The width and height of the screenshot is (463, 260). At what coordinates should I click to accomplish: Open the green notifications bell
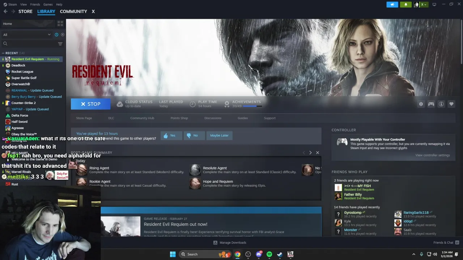point(406,4)
